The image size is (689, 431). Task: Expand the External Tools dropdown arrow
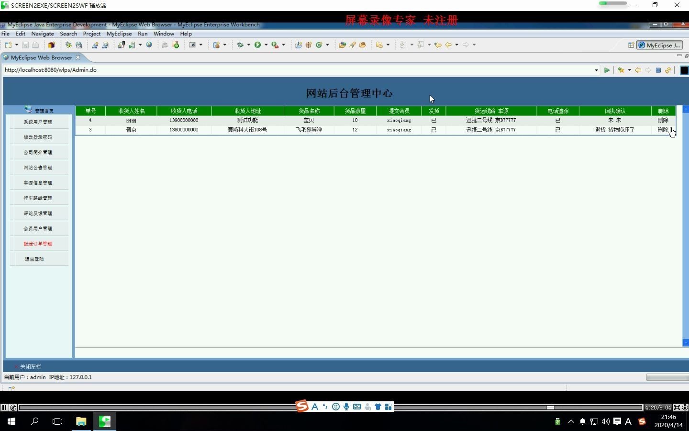coord(284,45)
